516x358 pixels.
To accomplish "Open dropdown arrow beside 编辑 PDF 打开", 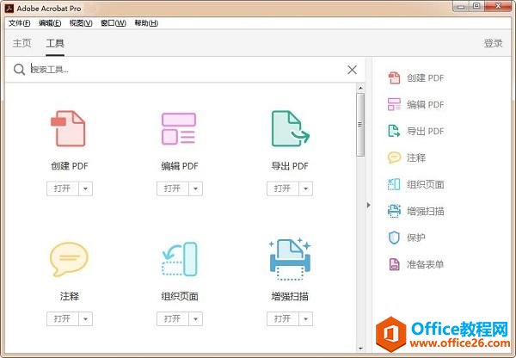I will [x=195, y=188].
